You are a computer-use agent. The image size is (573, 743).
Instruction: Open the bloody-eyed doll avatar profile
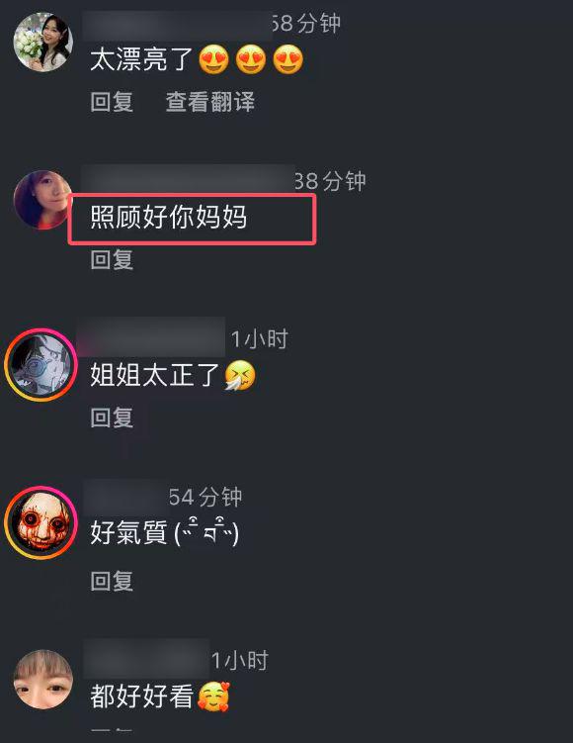(x=41, y=522)
